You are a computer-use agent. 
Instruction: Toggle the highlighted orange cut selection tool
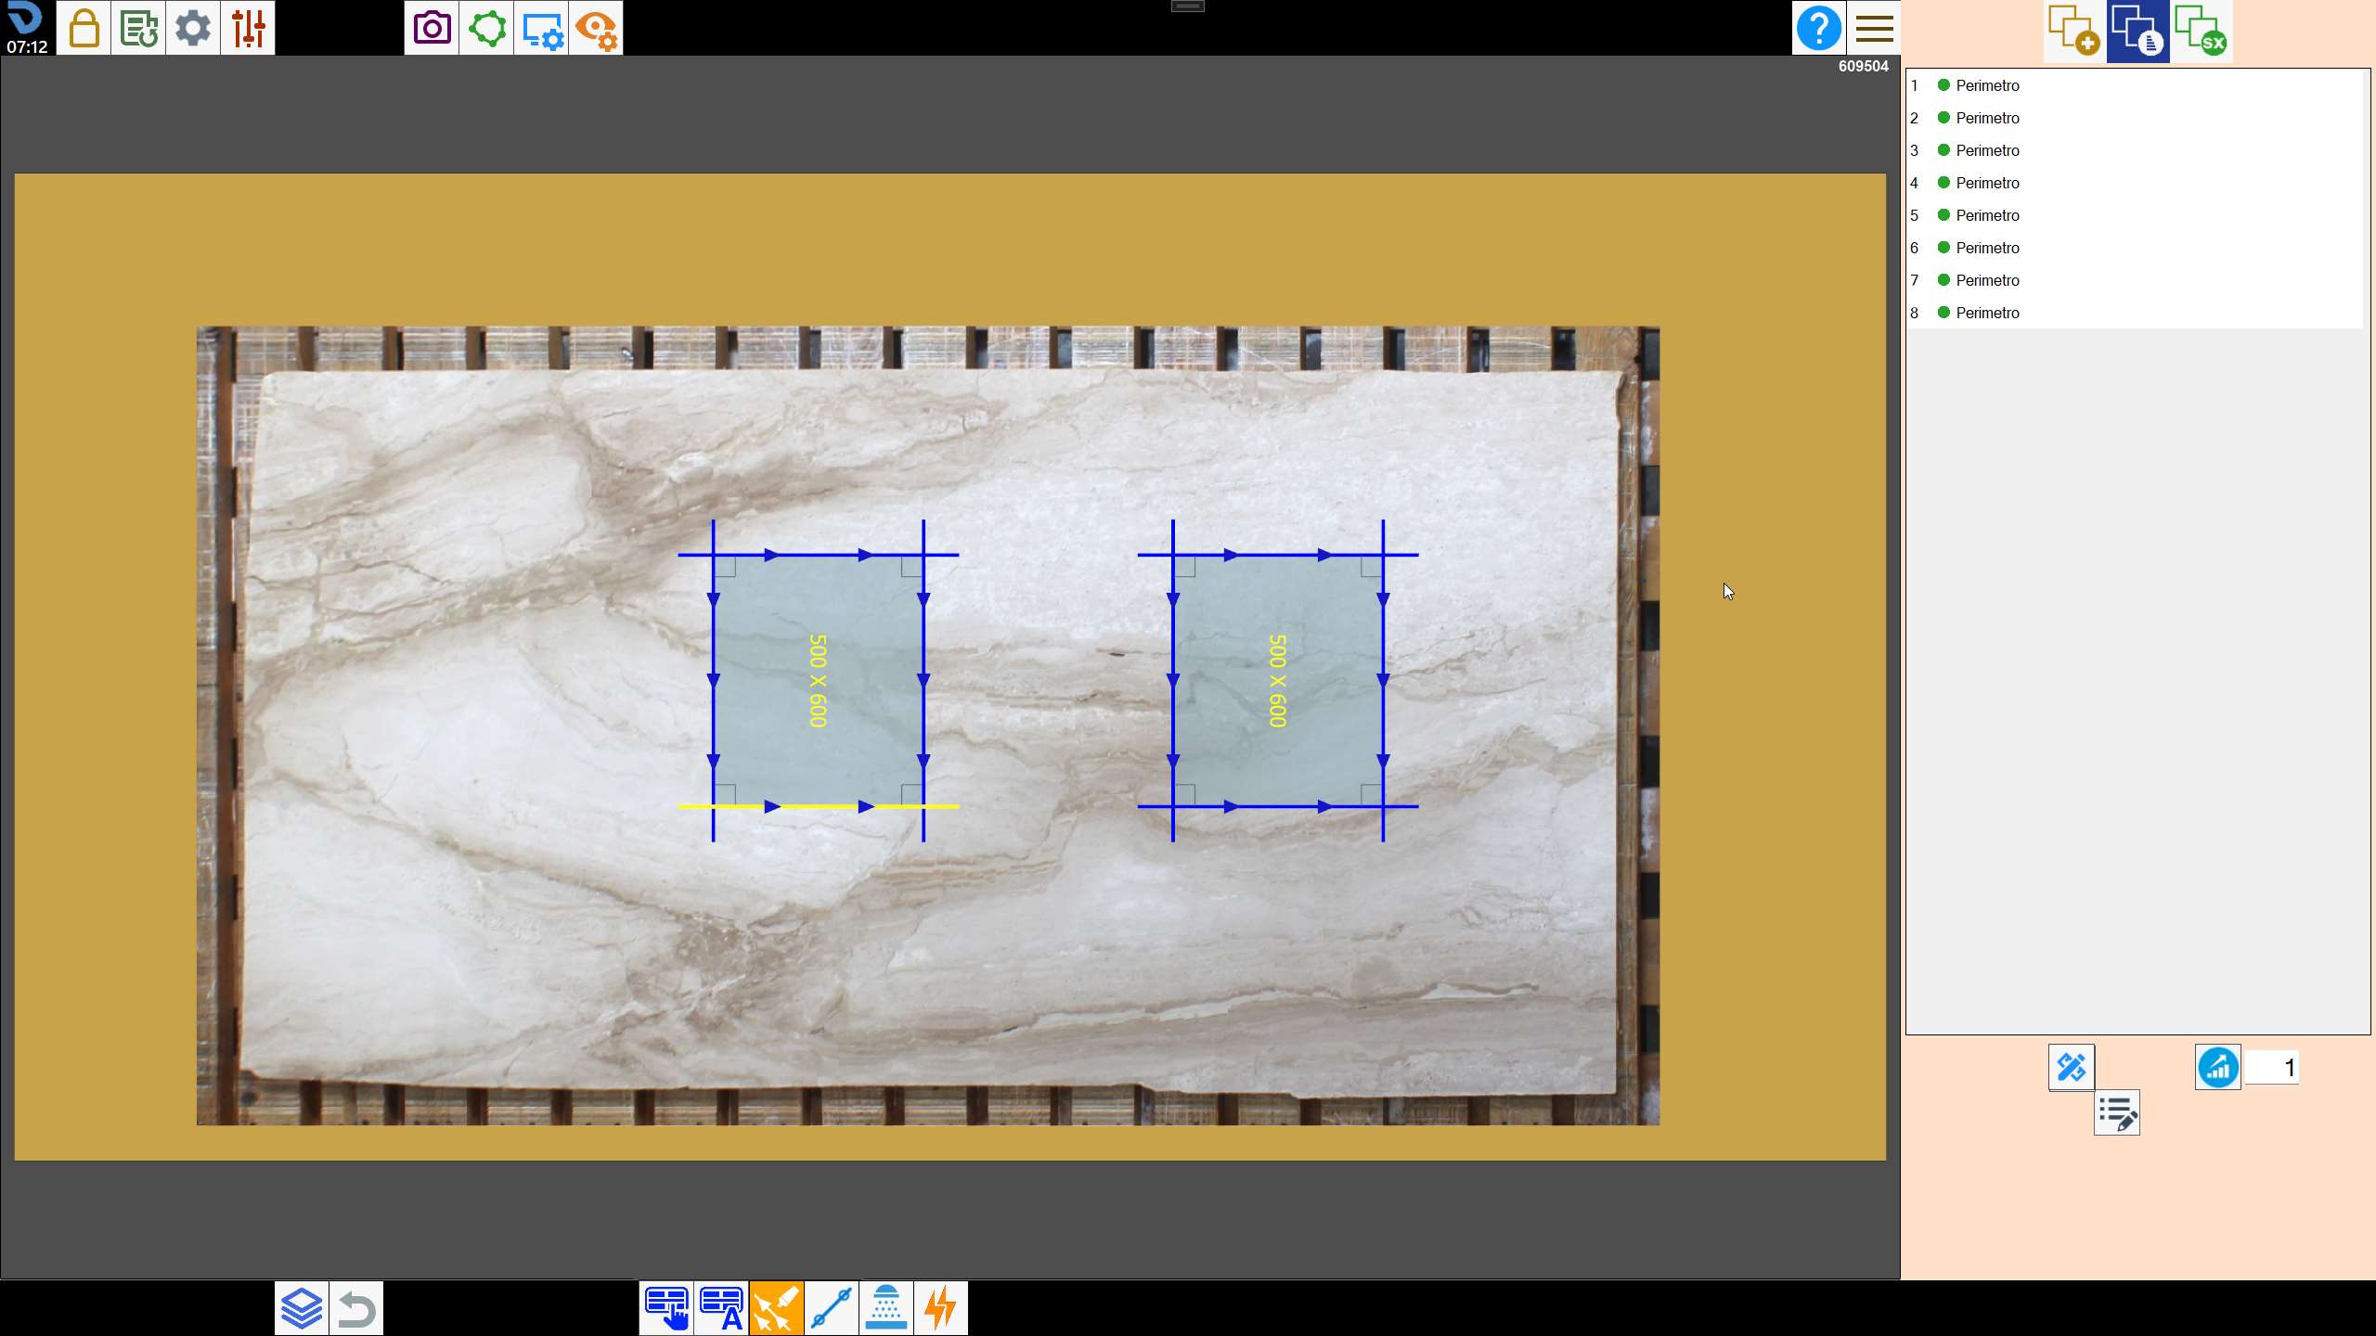[x=776, y=1308]
